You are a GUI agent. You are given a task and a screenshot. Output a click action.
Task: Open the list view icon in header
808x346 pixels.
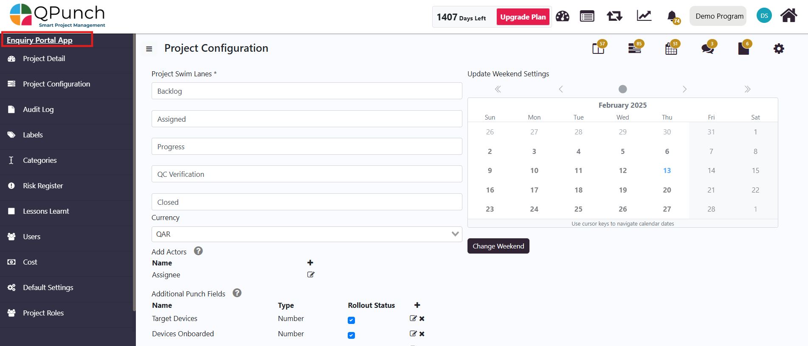(x=587, y=17)
